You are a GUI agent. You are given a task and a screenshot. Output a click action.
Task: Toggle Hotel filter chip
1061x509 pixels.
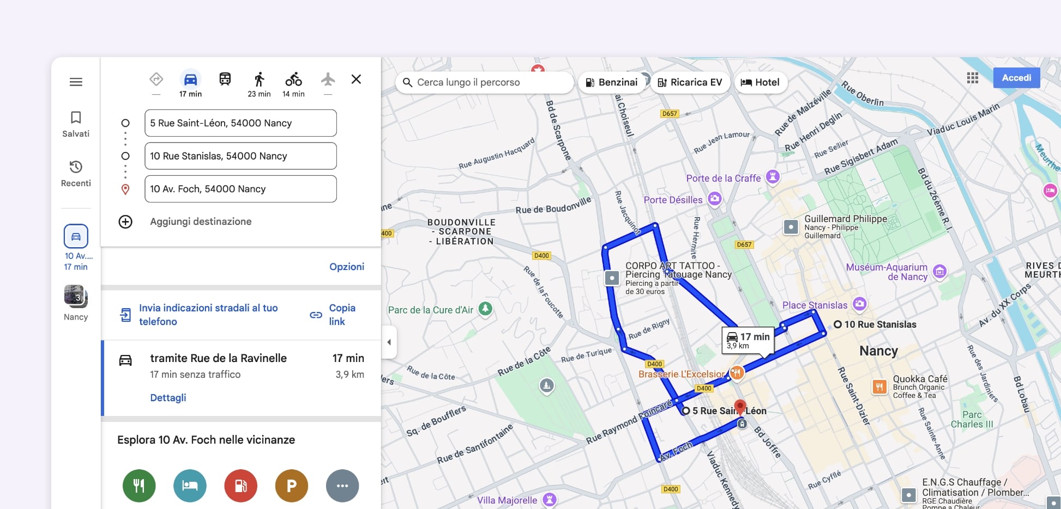(x=760, y=83)
